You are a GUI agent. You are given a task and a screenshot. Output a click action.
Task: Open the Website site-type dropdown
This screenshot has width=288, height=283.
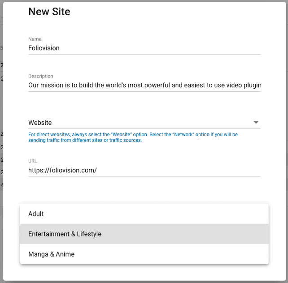tap(144, 123)
